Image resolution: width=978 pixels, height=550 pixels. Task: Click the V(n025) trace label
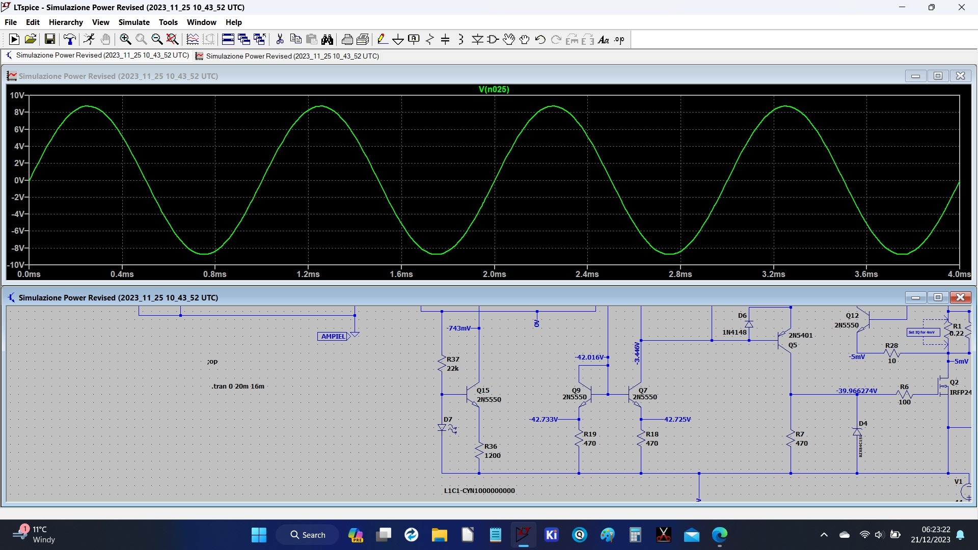pos(494,89)
